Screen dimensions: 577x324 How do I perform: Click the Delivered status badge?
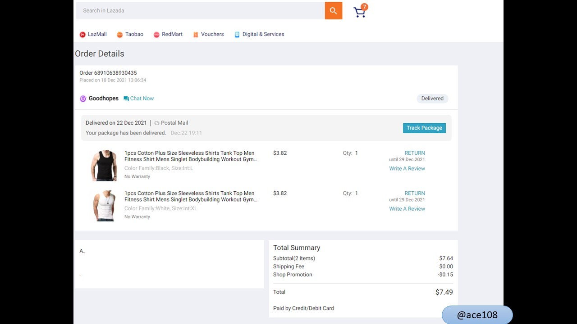432,99
